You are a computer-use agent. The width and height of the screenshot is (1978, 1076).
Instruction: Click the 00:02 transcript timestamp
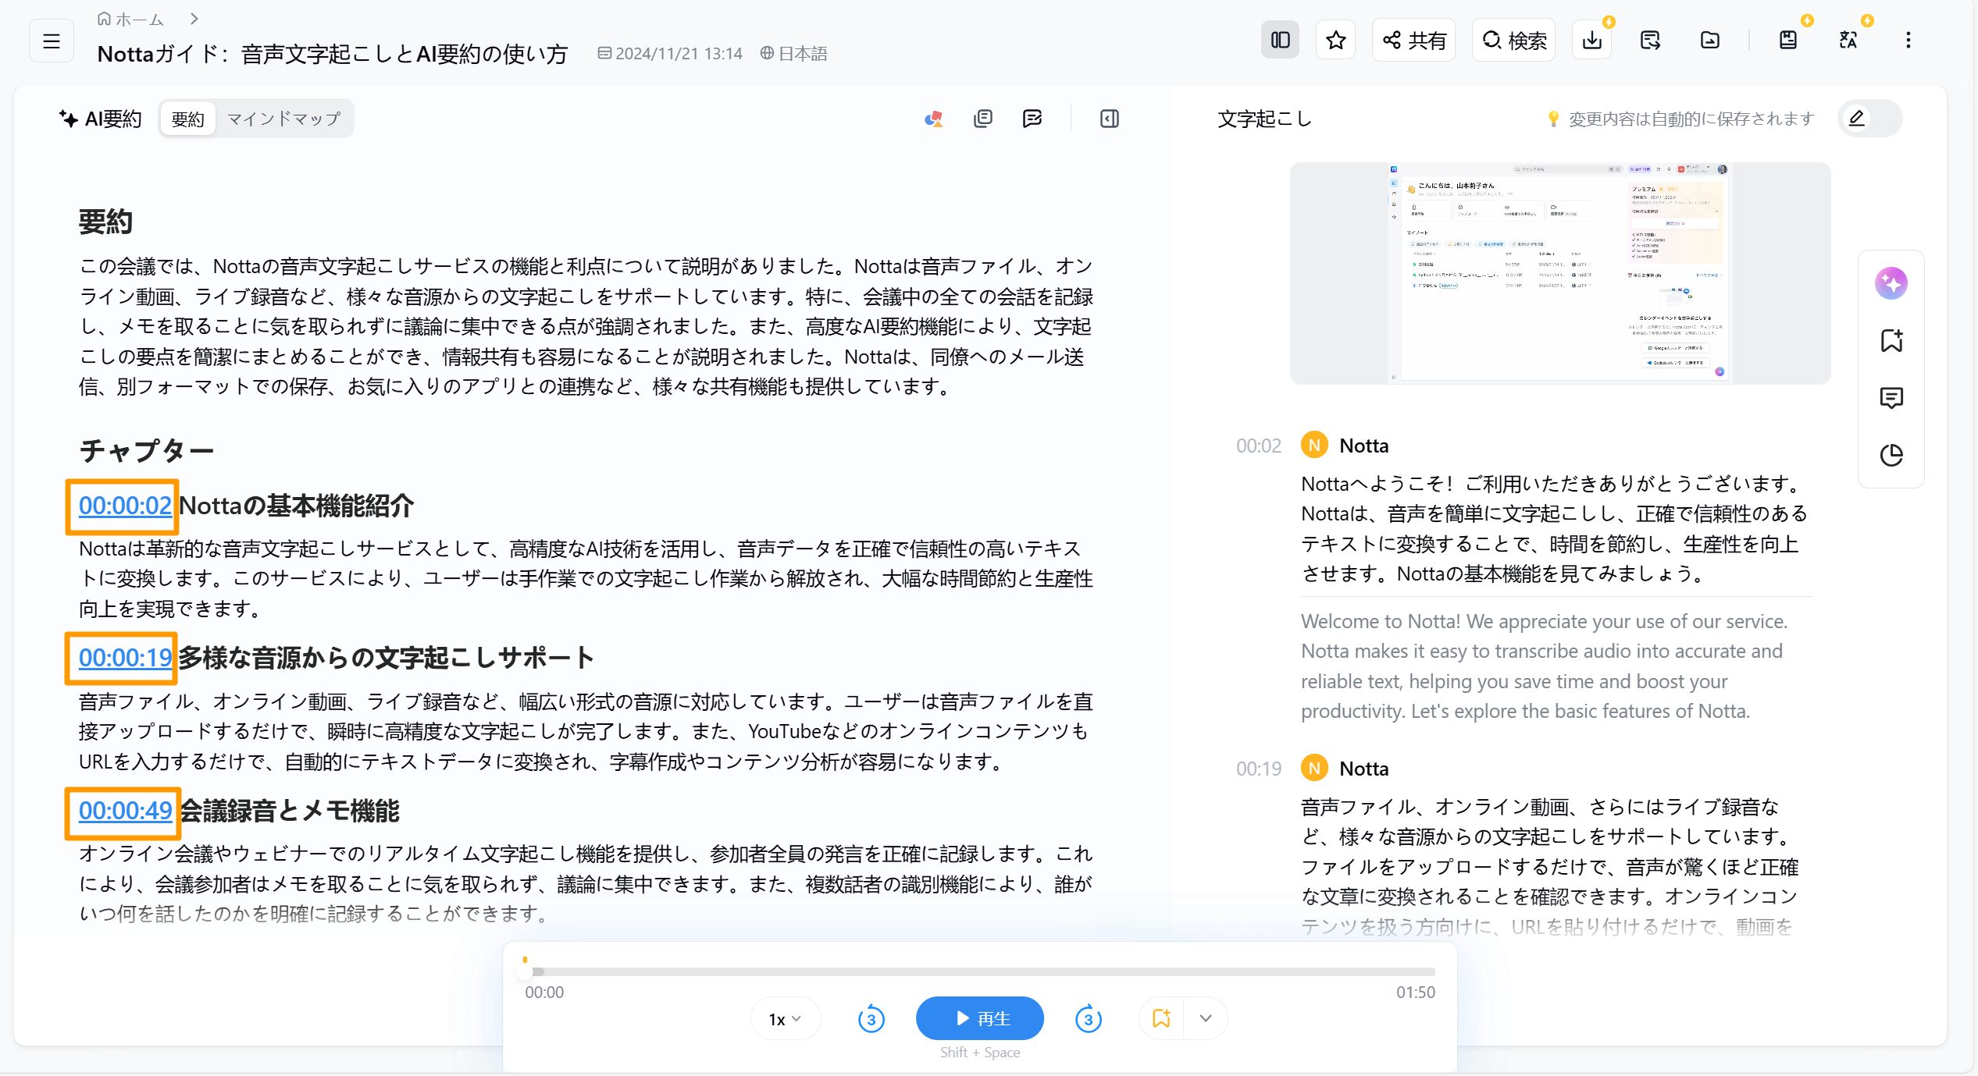pos(1259,446)
